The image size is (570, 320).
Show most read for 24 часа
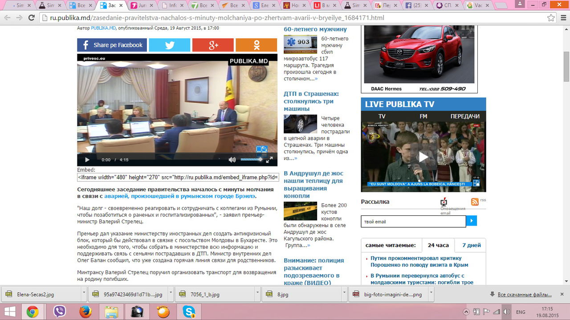438,245
